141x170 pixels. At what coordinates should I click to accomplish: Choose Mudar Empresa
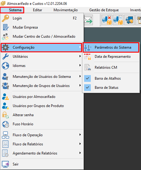coord(42,27)
